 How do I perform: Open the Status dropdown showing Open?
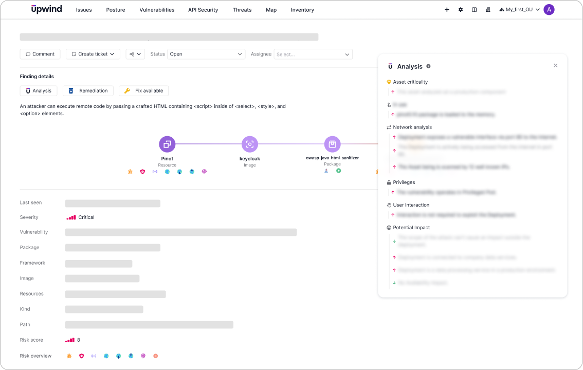(206, 54)
